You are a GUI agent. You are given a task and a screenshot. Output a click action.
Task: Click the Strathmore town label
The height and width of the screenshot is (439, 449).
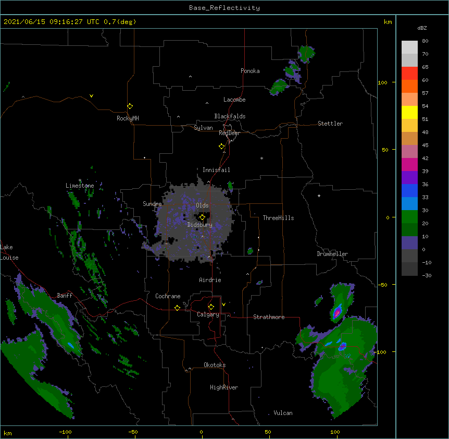point(269,317)
